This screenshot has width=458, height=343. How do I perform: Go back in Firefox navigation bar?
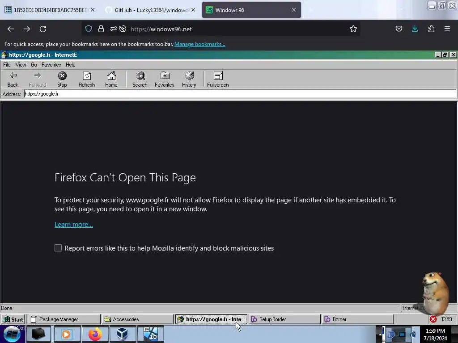pyautogui.click(x=11, y=29)
